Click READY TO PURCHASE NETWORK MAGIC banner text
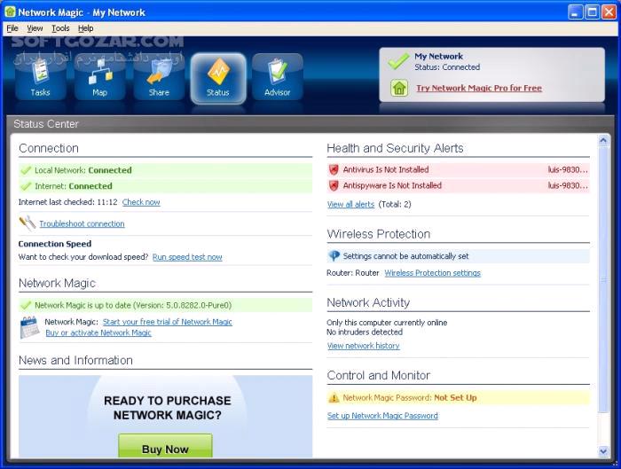This screenshot has width=621, height=469. [167, 408]
